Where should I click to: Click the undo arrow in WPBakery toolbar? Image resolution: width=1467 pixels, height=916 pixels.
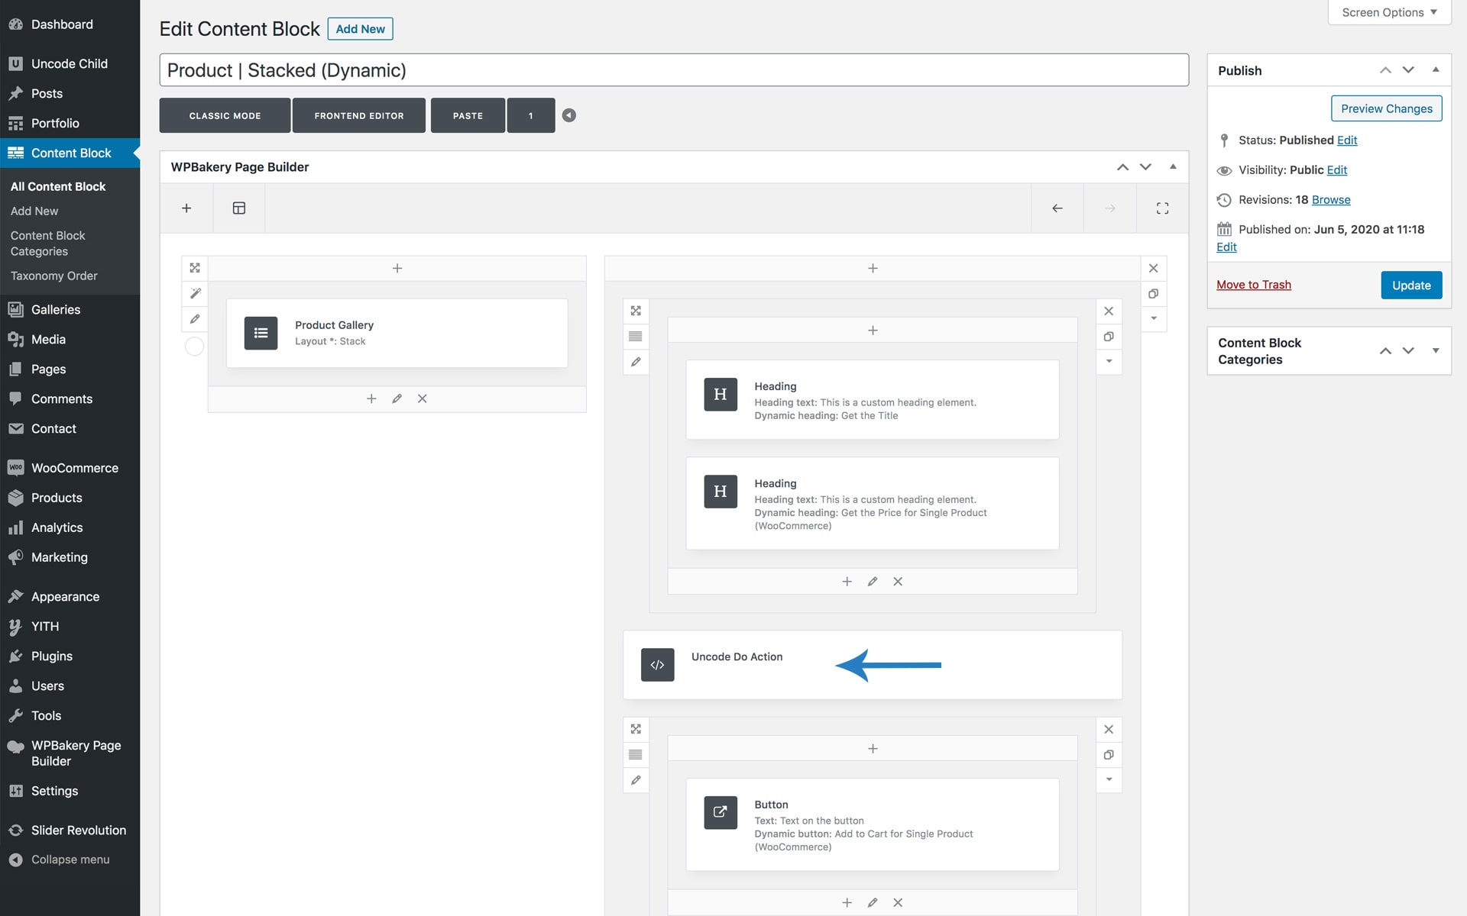point(1057,208)
